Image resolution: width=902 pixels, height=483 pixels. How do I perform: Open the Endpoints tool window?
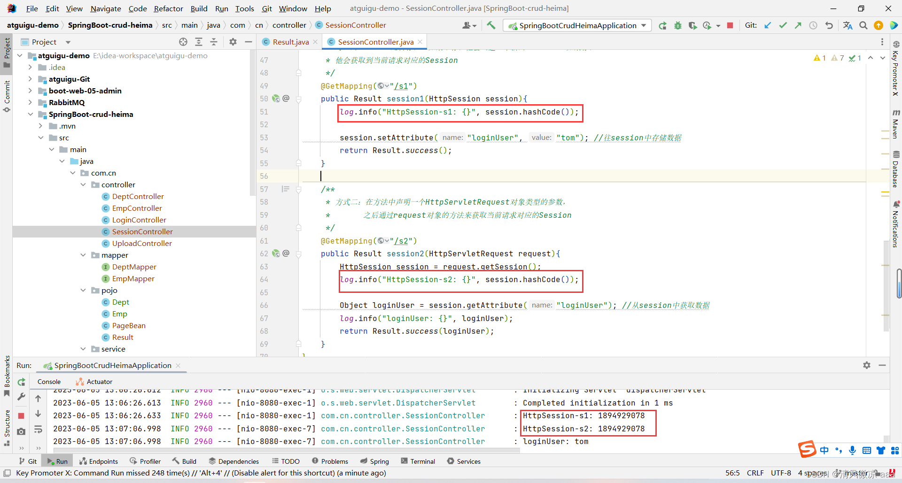(x=99, y=461)
